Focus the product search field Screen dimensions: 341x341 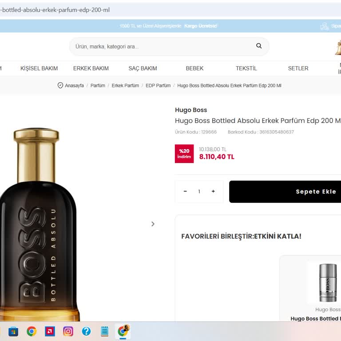[x=169, y=46]
